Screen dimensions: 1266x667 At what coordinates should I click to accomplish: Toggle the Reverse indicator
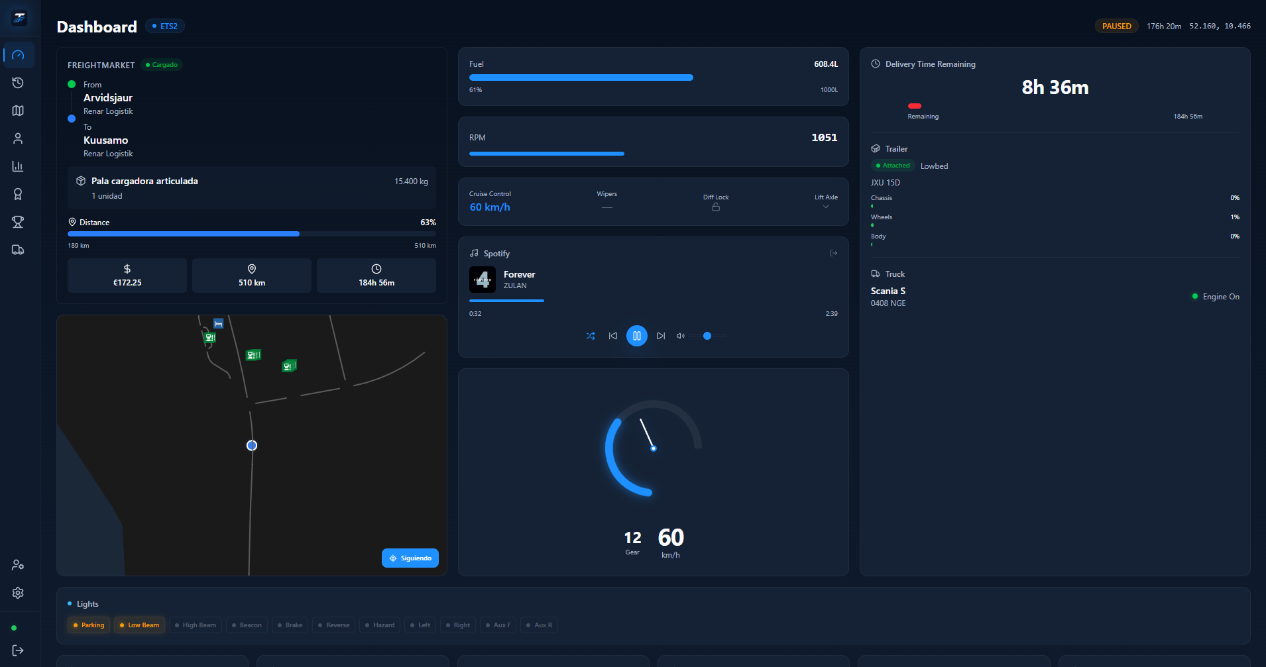pyautogui.click(x=333, y=625)
